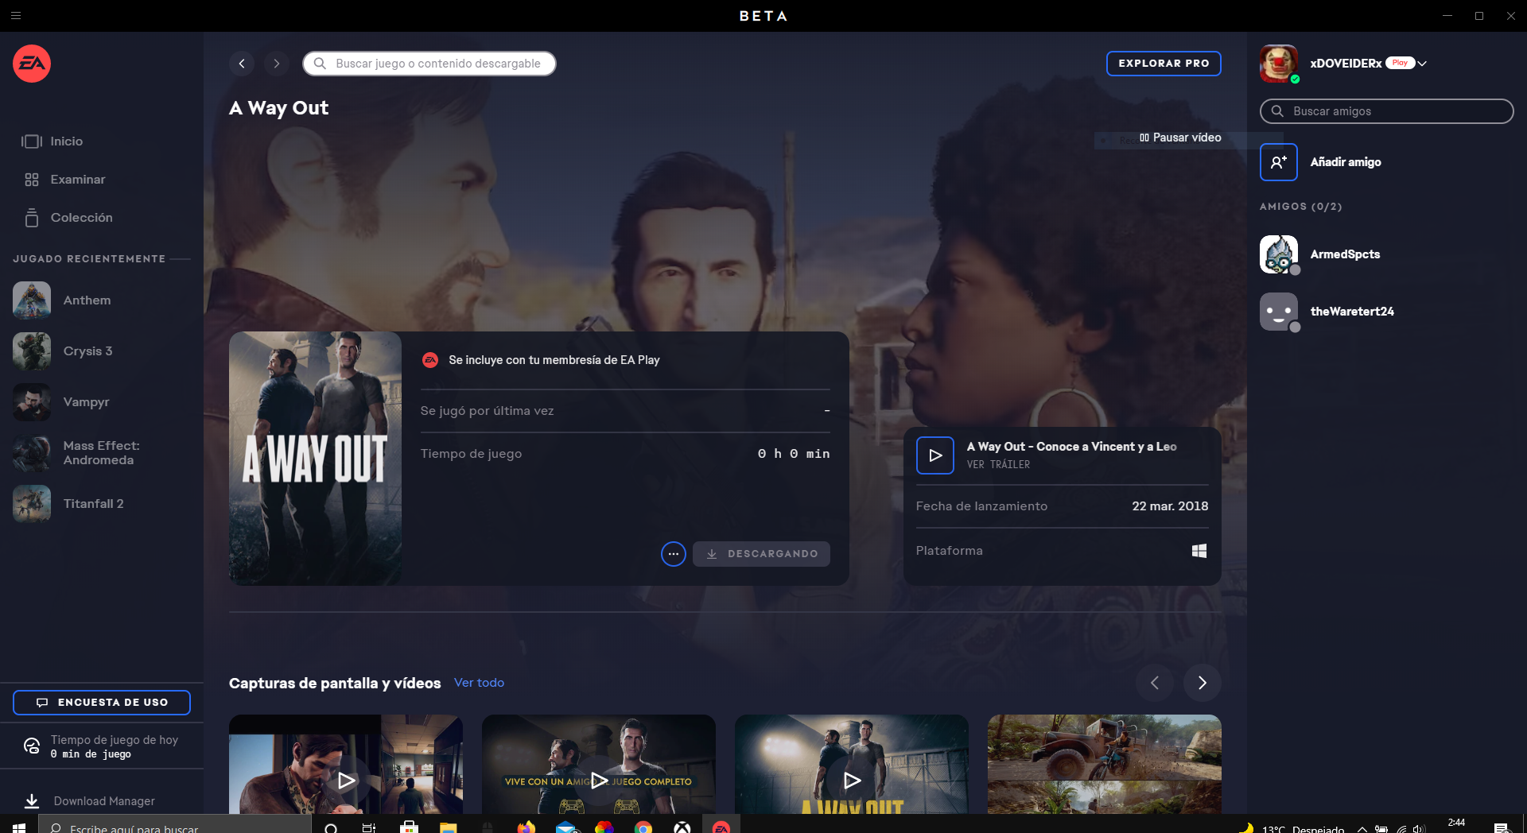Viewport: 1527px width, 833px height.
Task: Click the Tiempo de juego value
Action: 794,454
